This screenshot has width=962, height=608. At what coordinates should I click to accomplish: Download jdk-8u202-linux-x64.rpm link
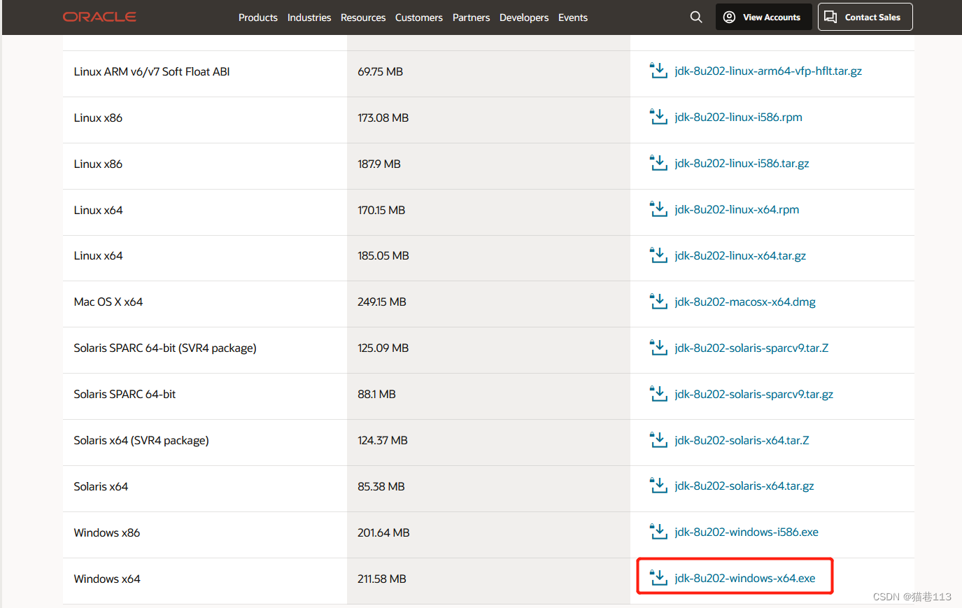pos(737,210)
